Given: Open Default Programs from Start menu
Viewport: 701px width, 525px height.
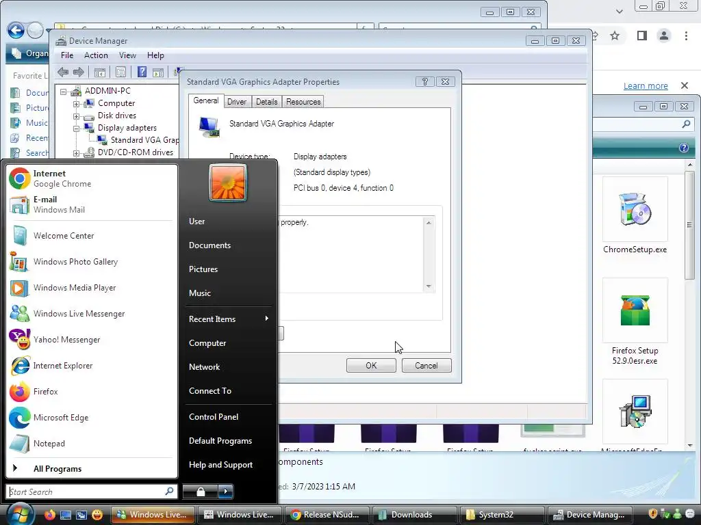Looking at the screenshot, I should click(220, 441).
